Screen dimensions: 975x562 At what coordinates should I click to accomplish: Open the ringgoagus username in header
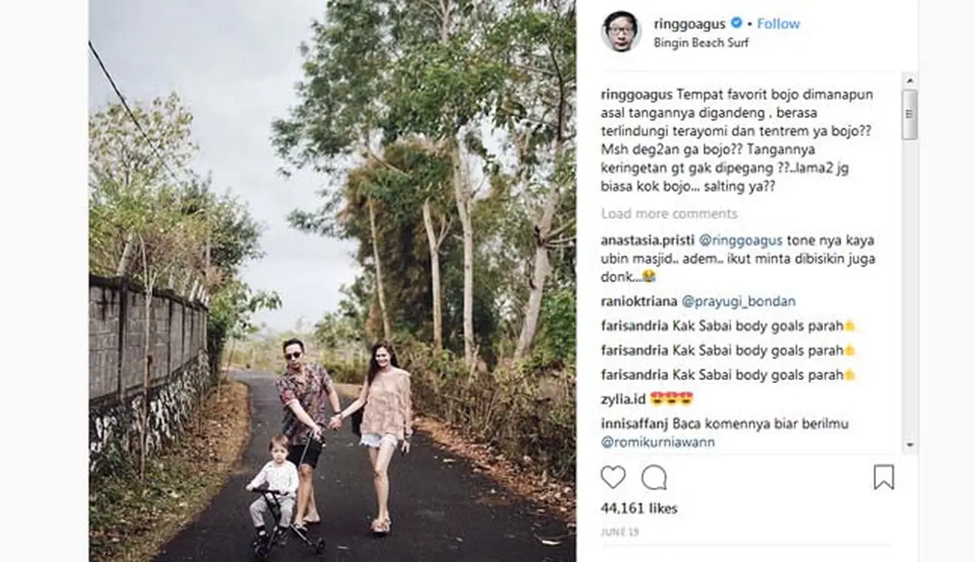[689, 24]
